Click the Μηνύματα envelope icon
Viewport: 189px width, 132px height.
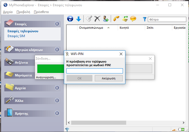click(x=10, y=74)
